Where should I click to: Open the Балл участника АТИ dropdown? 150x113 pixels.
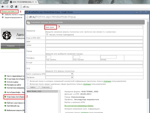(59, 74)
